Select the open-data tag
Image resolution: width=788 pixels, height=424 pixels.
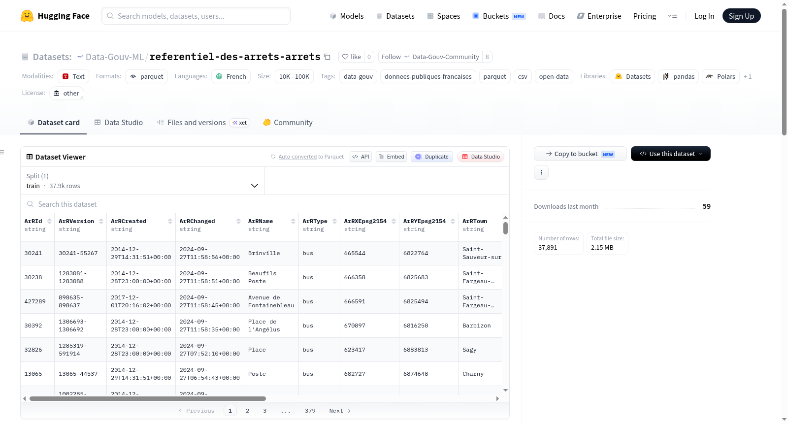point(554,76)
